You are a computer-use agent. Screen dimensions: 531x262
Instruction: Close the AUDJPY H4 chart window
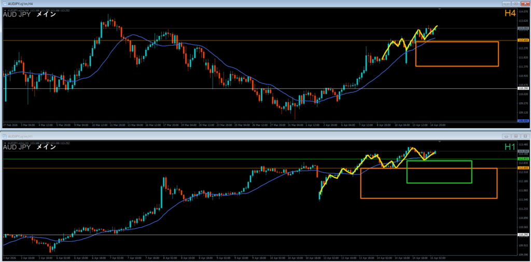click(x=525, y=3)
